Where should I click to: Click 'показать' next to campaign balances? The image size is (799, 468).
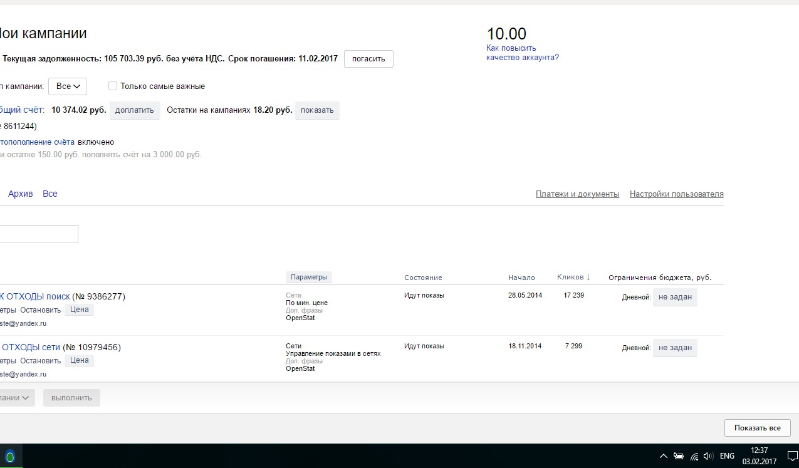click(317, 110)
